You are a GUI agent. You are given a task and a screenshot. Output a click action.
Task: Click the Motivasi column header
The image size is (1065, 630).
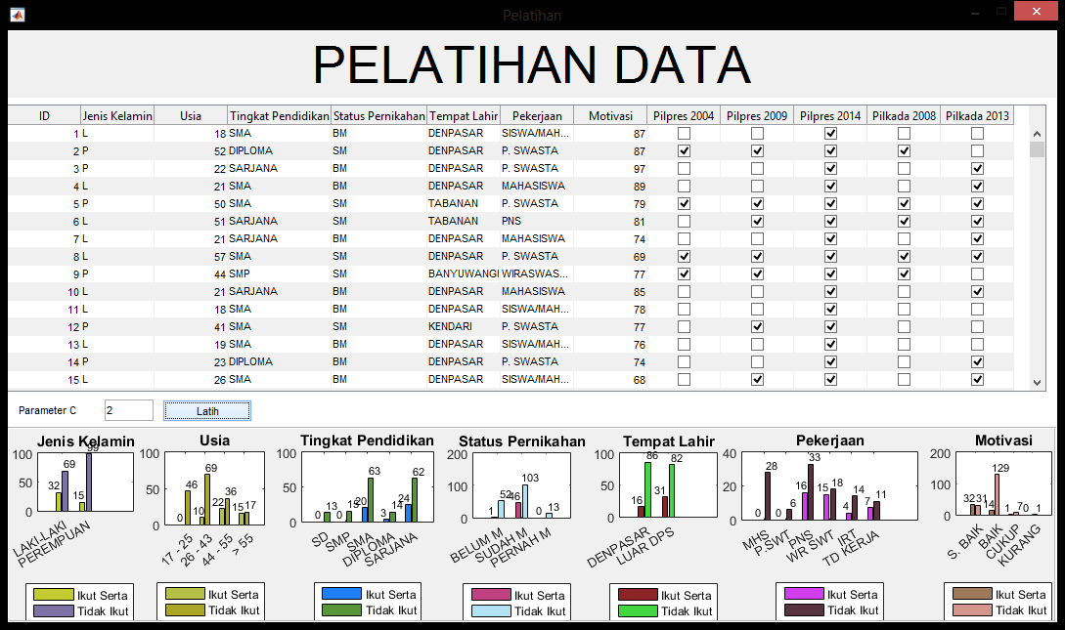pos(610,116)
